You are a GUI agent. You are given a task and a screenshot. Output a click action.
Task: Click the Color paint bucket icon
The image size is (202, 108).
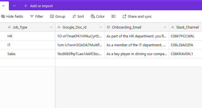93,16
